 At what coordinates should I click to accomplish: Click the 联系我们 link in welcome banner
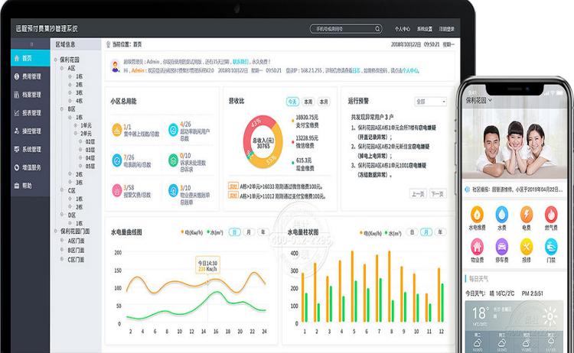tap(240, 62)
